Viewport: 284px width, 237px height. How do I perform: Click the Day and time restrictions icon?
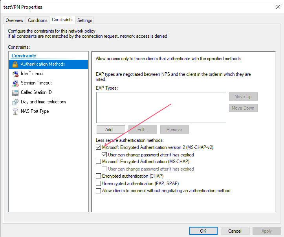point(15,102)
